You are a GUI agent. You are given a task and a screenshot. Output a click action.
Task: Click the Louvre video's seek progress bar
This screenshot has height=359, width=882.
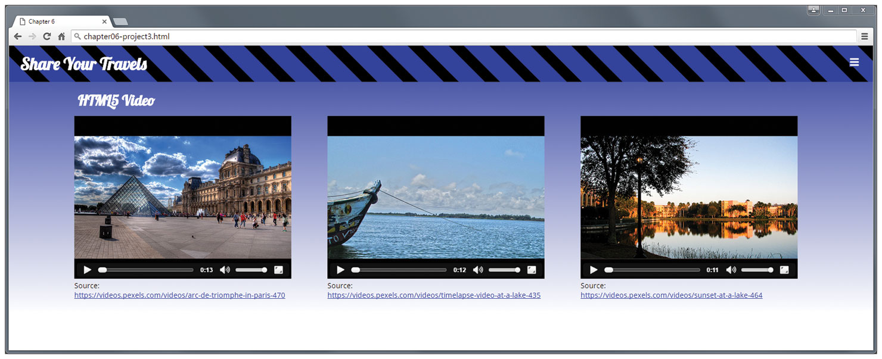[x=146, y=270]
